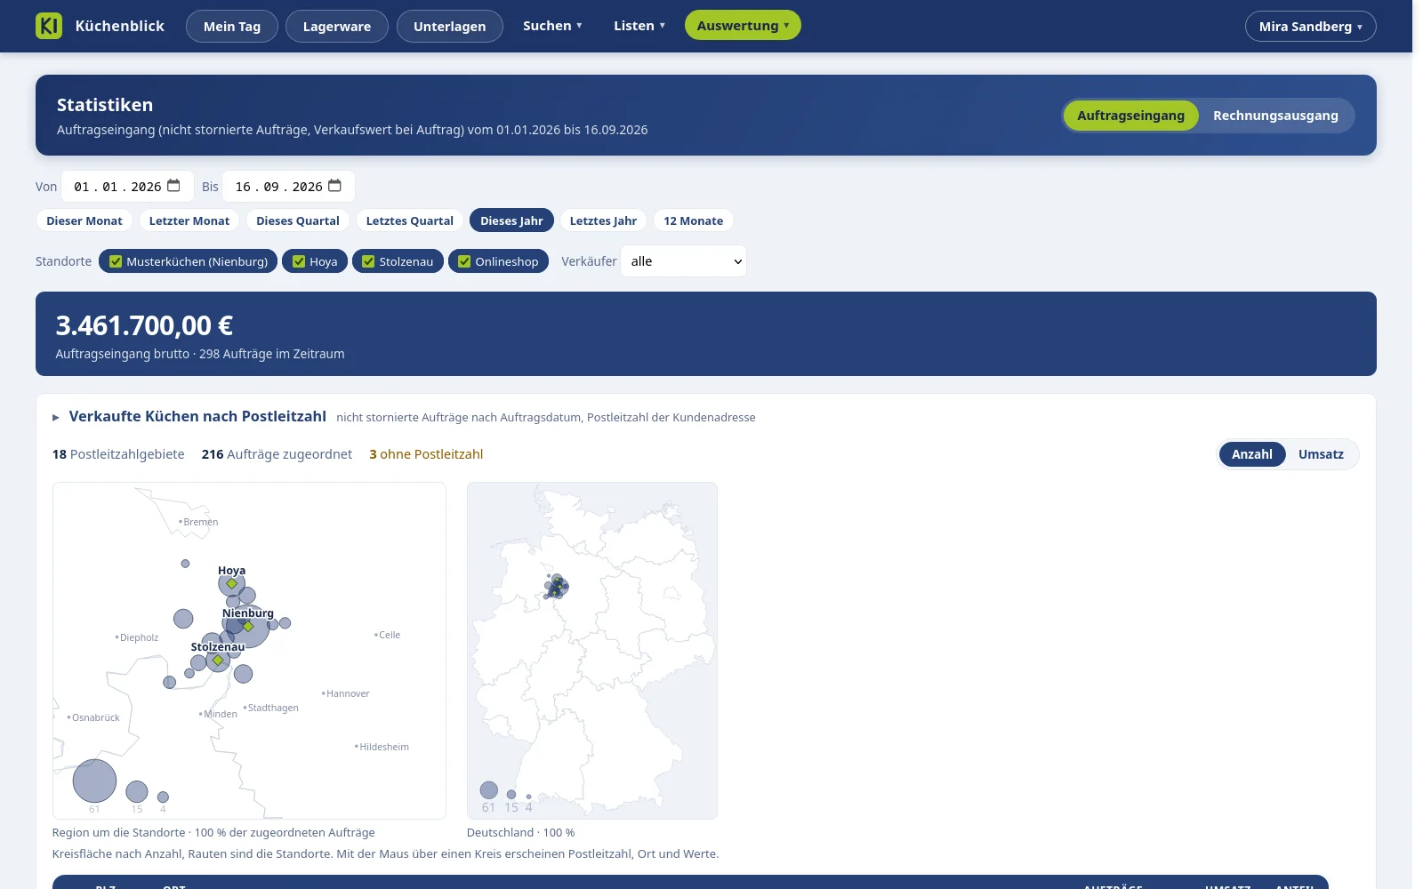Toggle the Stolzenau location checkbox
This screenshot has width=1423, height=889.
[x=368, y=261]
